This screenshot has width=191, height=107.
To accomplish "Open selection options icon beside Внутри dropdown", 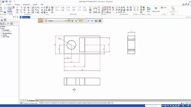I will coord(46,21).
